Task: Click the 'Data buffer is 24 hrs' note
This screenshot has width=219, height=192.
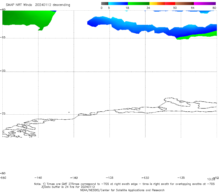Action: point(68,187)
